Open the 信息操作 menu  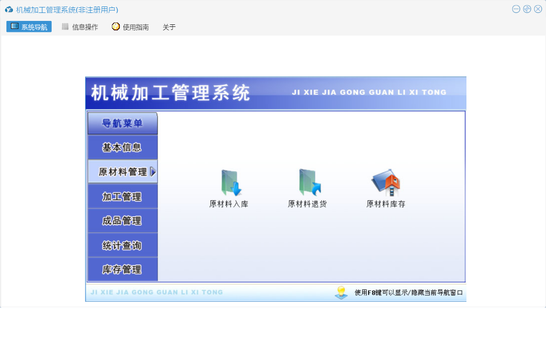click(80, 27)
